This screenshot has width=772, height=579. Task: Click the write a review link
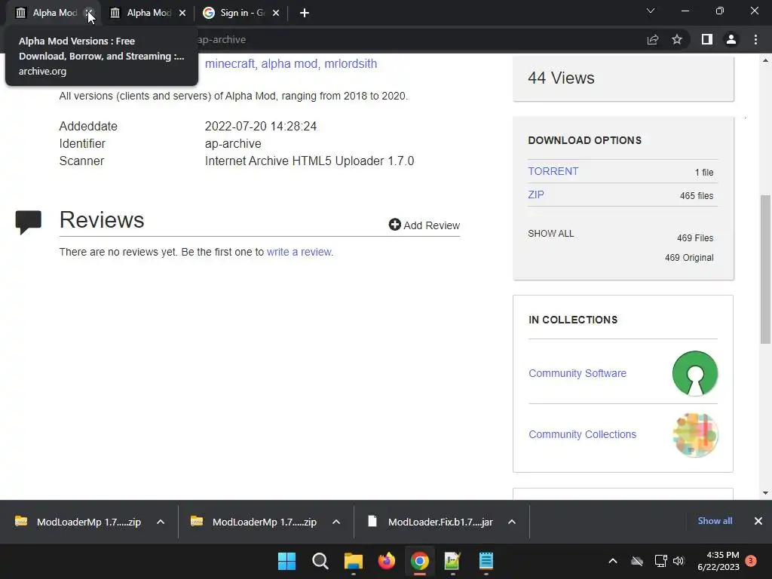[299, 252]
